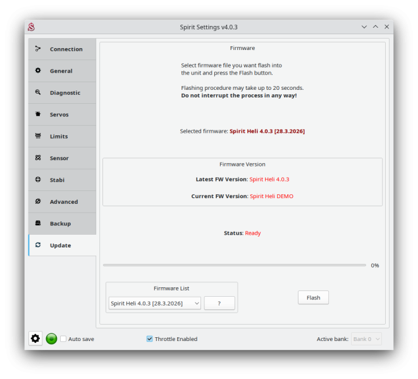Click the question mark help button
The height and width of the screenshot is (379, 418).
click(219, 304)
